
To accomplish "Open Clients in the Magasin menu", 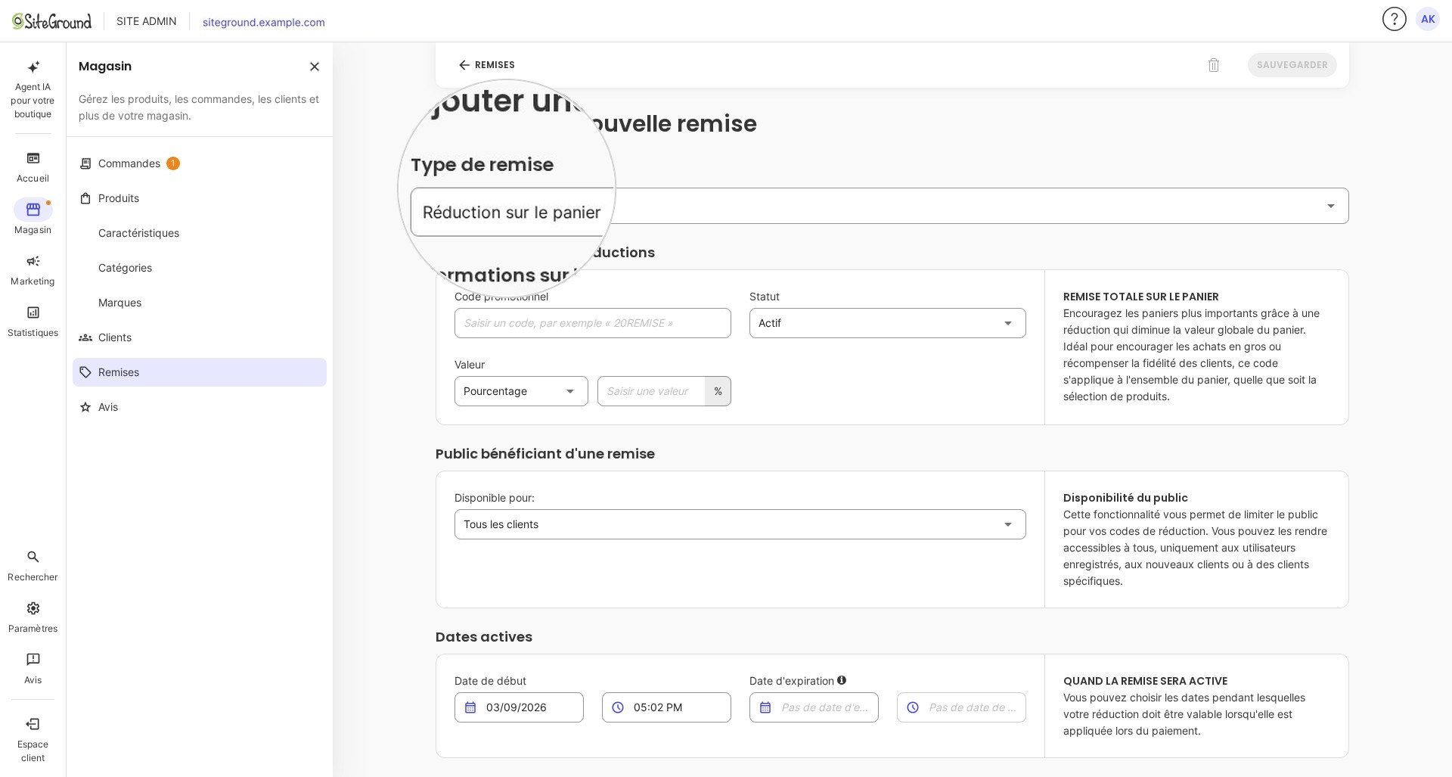I will 200,337.
